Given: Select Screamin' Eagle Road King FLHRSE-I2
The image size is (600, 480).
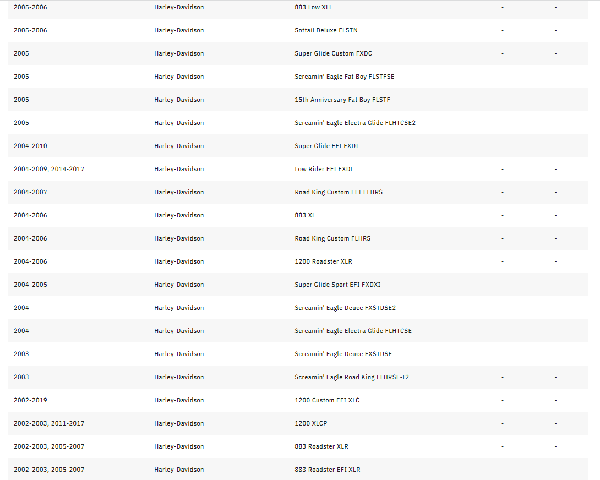Looking at the screenshot, I should 352,377.
